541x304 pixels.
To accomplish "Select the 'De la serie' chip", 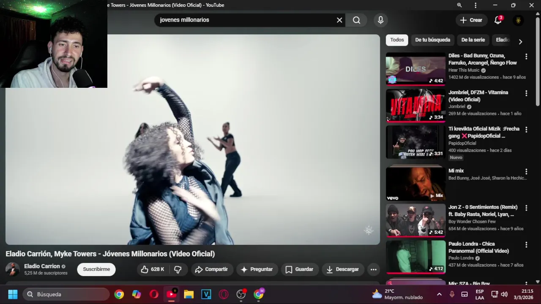I will (x=473, y=40).
